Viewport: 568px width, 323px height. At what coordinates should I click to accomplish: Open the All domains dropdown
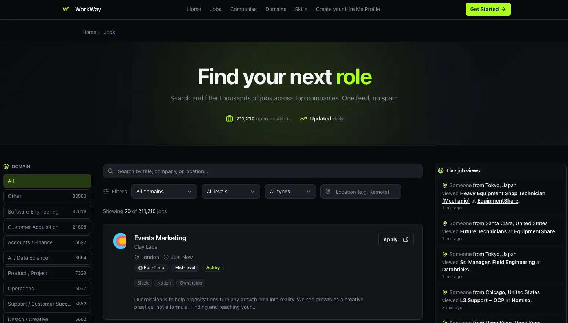coord(164,192)
